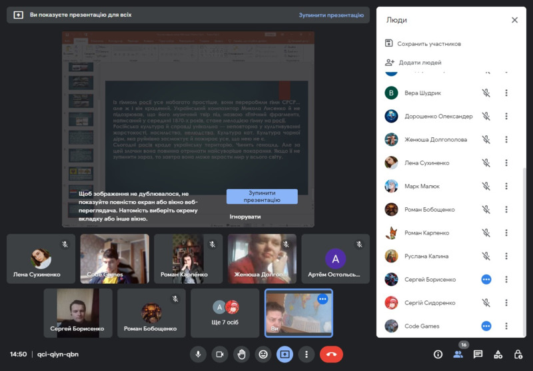Open options menu for Вера Шудрик
The height and width of the screenshot is (371, 533).
[506, 93]
